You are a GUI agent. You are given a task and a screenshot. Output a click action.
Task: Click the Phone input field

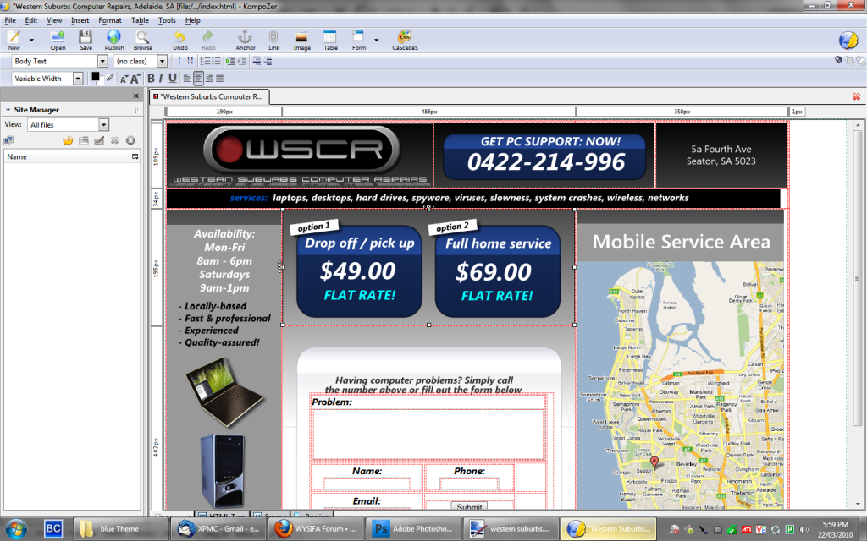coord(469,484)
